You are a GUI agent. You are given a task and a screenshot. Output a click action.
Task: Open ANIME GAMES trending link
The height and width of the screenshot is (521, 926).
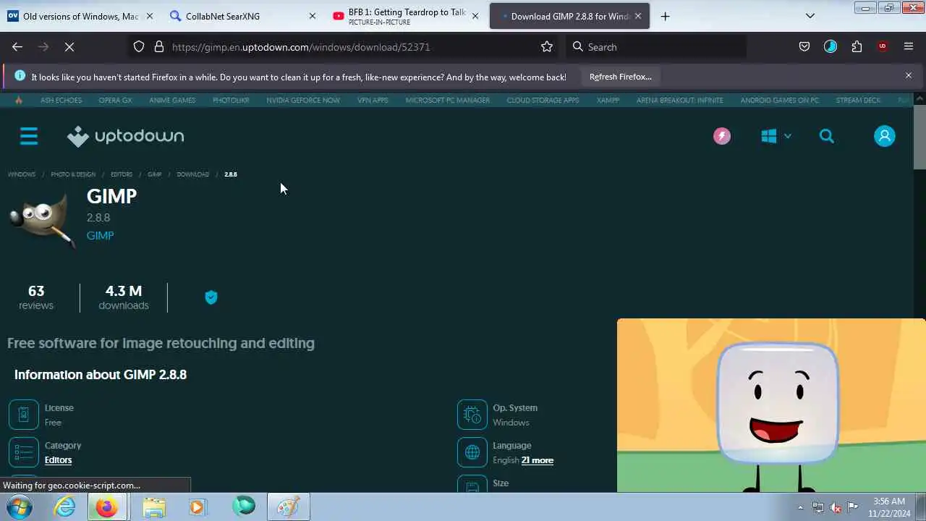(172, 101)
